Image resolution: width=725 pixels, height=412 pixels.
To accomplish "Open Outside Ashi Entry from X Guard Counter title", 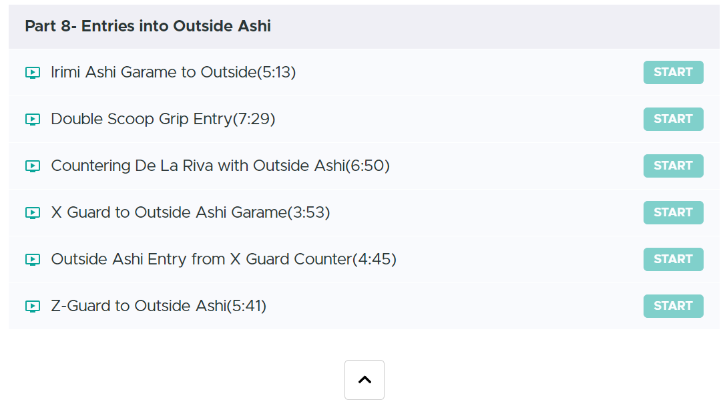I will click(x=224, y=259).
